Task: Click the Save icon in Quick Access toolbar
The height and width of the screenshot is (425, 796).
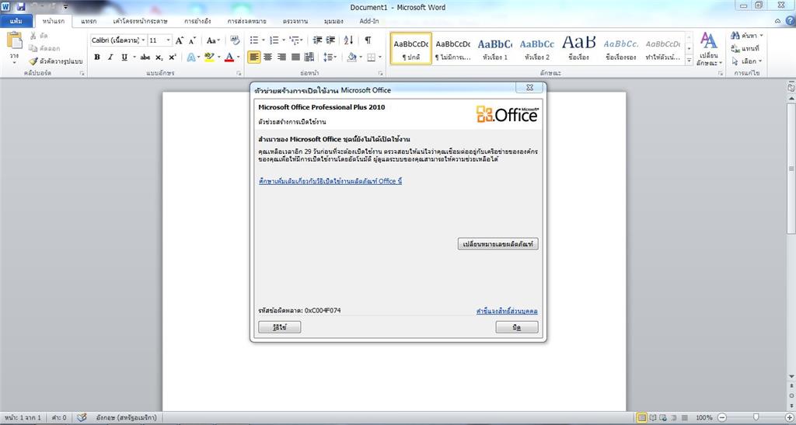Action: tap(21, 7)
